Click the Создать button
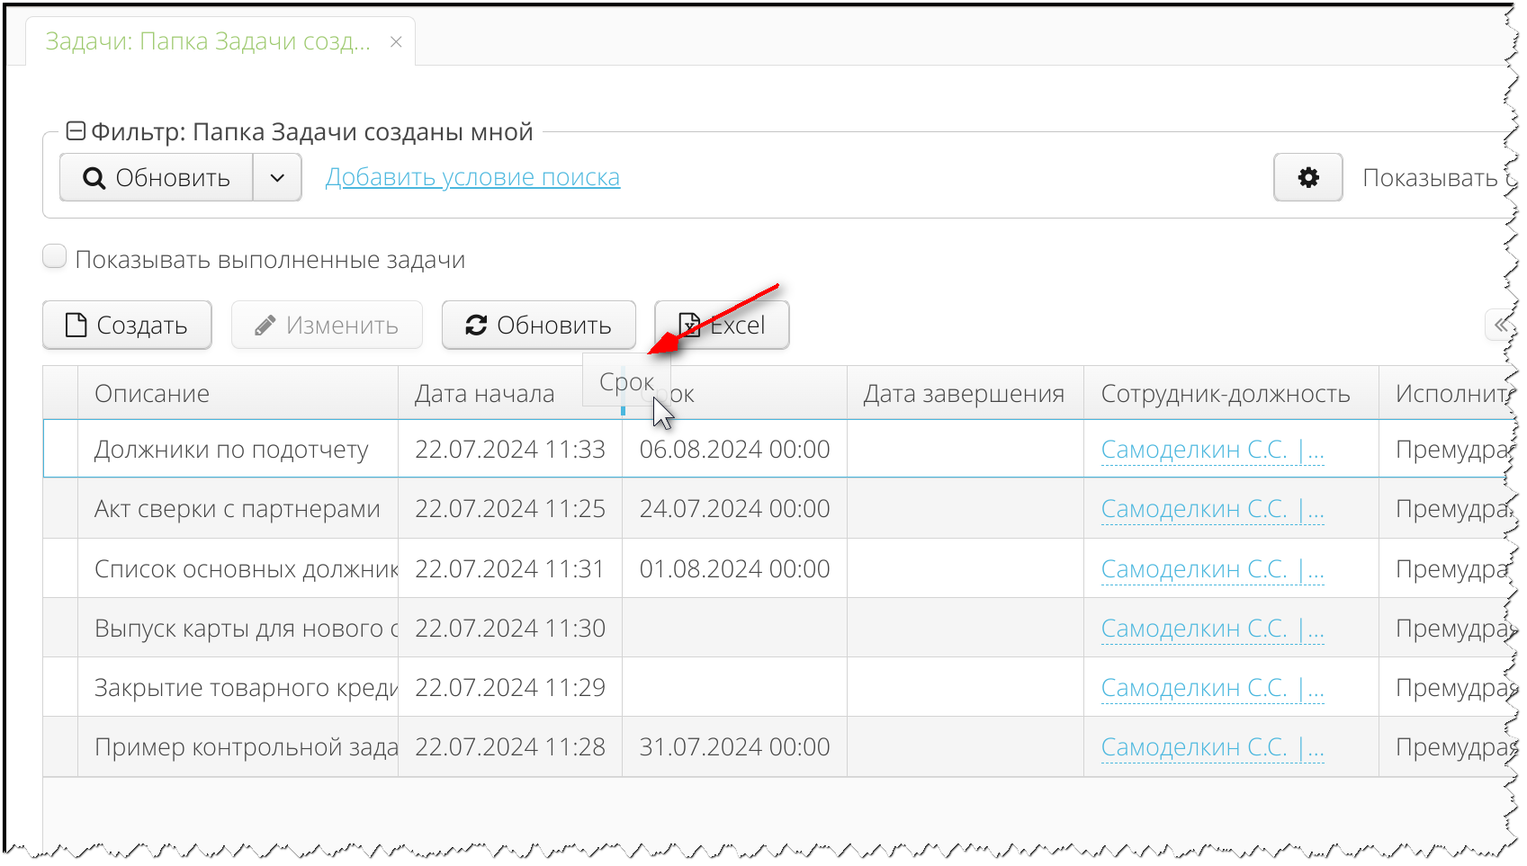Screen dimensions: 1527x866 click(x=126, y=325)
